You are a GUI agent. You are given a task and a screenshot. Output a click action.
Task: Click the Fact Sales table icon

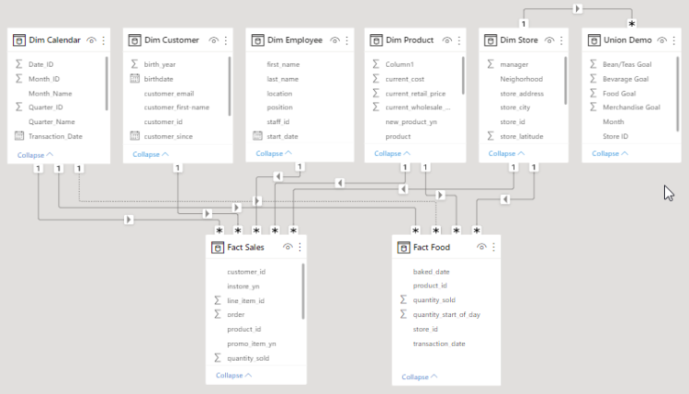pos(218,247)
